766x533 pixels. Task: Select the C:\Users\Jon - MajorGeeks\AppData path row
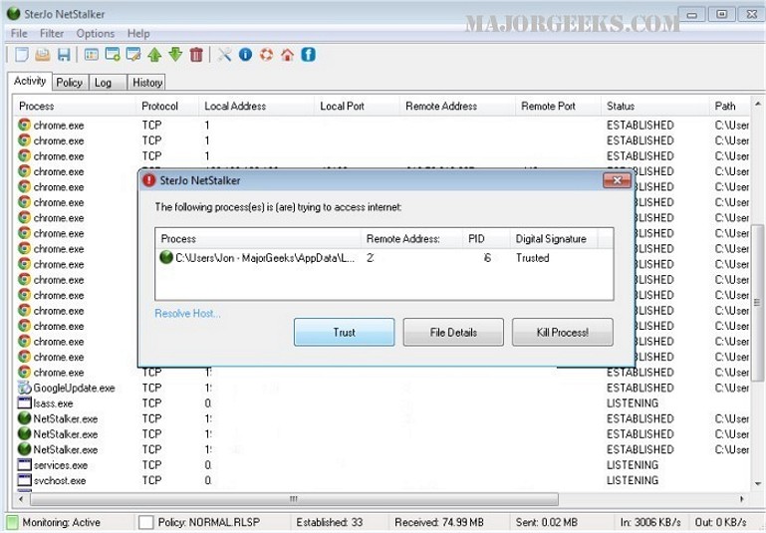click(x=383, y=257)
